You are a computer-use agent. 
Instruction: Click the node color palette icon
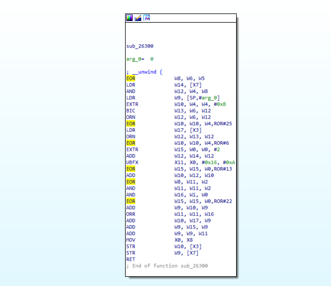[129, 18]
